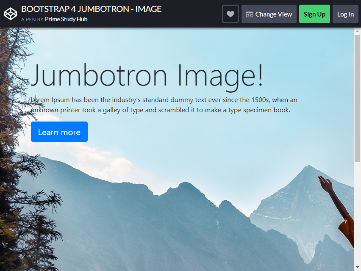361x271 pixels.
Task: Click the Log In button
Action: (345, 14)
